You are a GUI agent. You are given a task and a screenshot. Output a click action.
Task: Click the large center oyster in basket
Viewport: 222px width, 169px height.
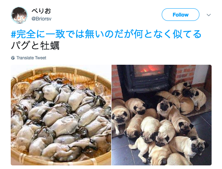tap(65, 125)
